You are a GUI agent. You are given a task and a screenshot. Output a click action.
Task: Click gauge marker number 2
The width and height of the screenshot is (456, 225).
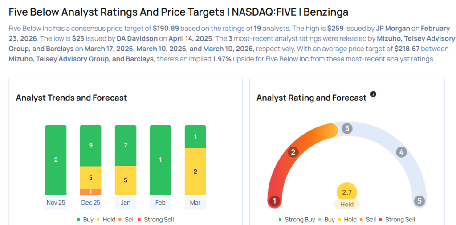[293, 152]
